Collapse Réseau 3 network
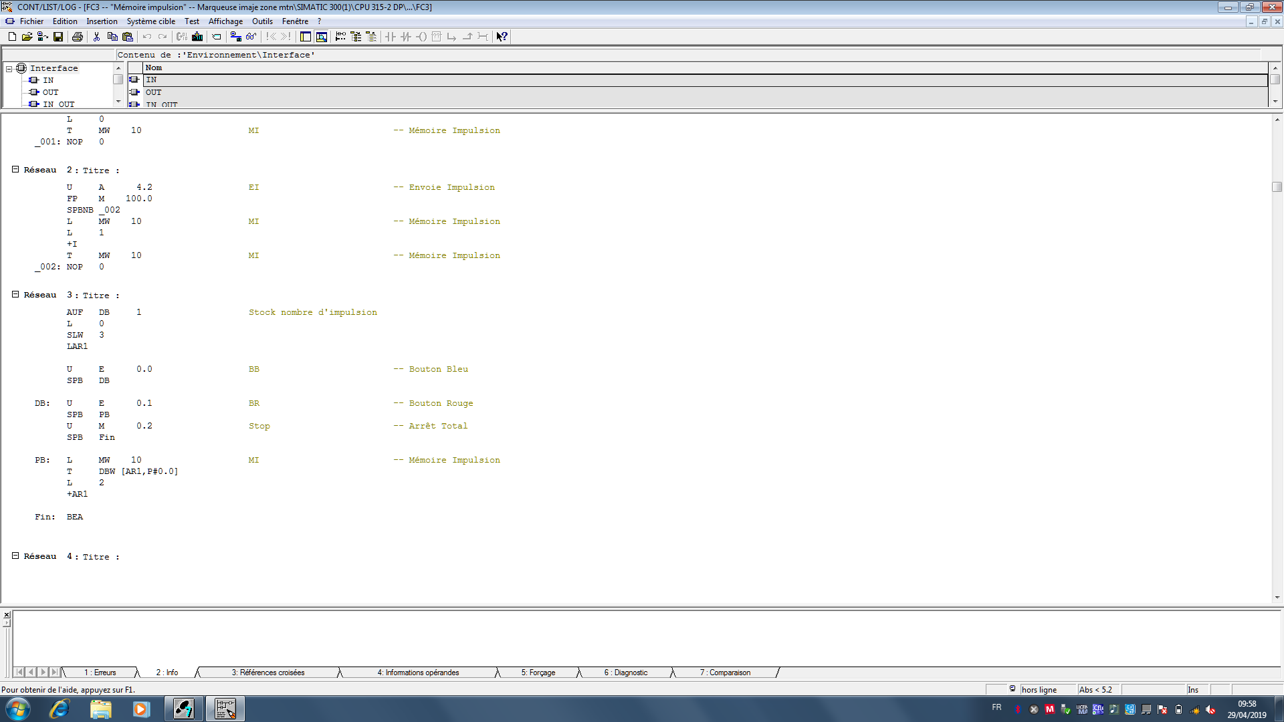Viewport: 1284px width, 722px height. [15, 295]
